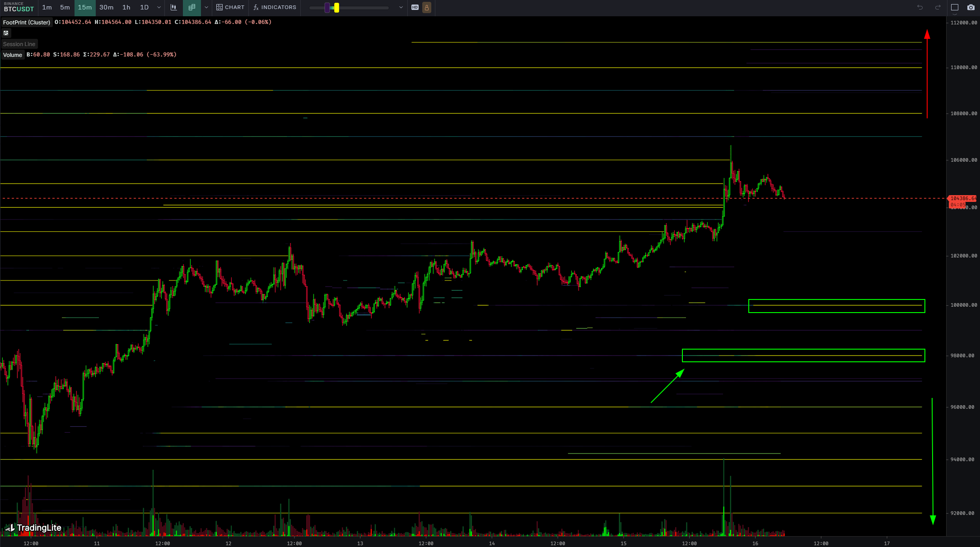The image size is (980, 547).
Task: Click the undo arrow icon
Action: coord(920,7)
